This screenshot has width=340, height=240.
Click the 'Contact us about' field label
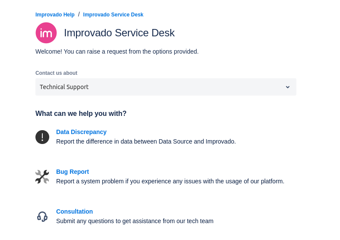56,73
